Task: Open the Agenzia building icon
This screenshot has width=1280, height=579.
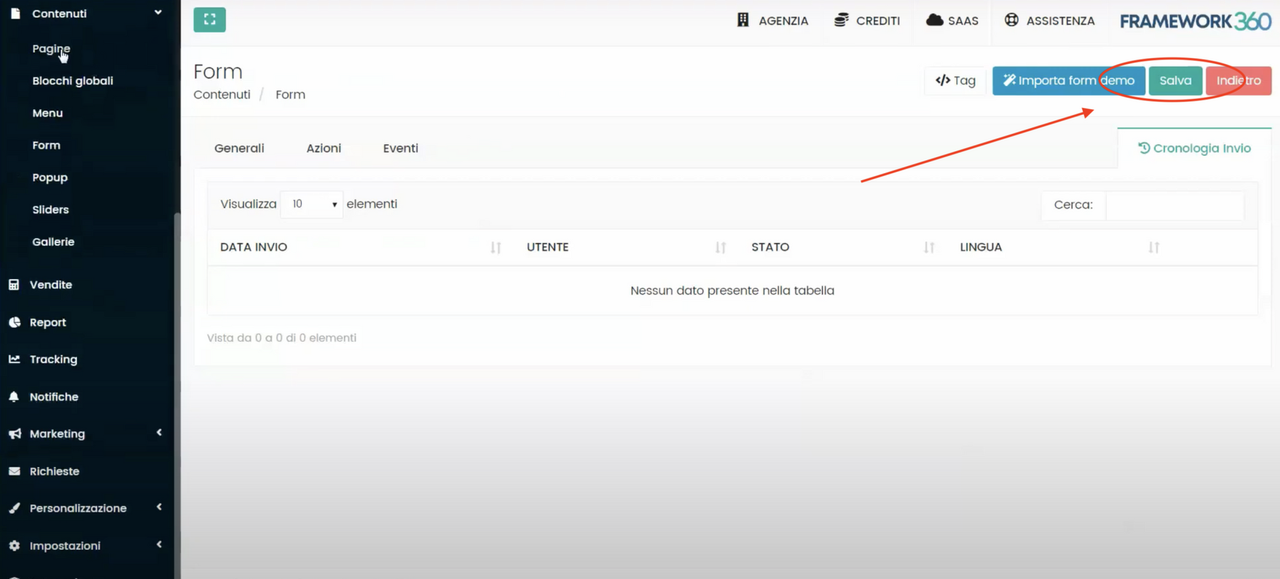Action: pyautogui.click(x=743, y=20)
